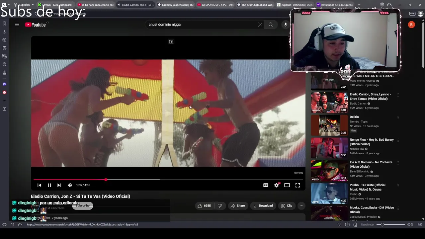Start voice search with microphone icon

286,25
